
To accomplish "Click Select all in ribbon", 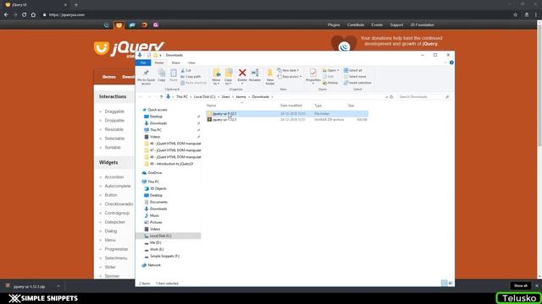I will (352, 70).
